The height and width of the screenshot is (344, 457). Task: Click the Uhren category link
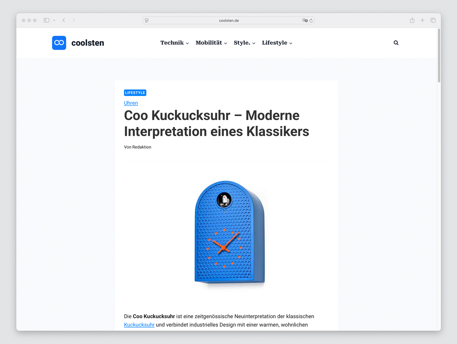click(x=131, y=103)
